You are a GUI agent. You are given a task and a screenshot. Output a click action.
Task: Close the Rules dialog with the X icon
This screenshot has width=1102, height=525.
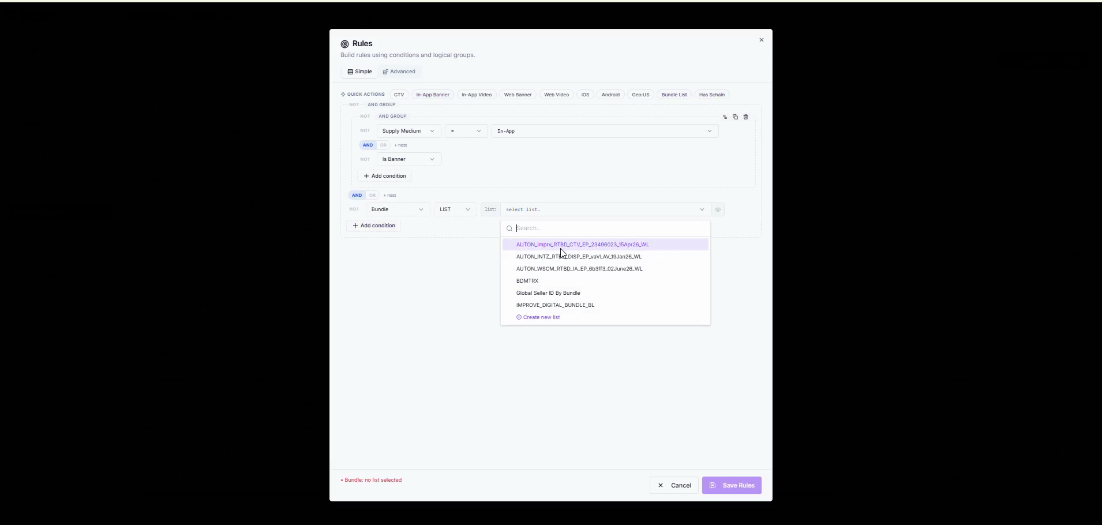[x=761, y=40]
